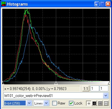The width and height of the screenshot is (112, 109).
Task: Select the highlights triangle at gradient right end
Action: [x=109, y=83]
